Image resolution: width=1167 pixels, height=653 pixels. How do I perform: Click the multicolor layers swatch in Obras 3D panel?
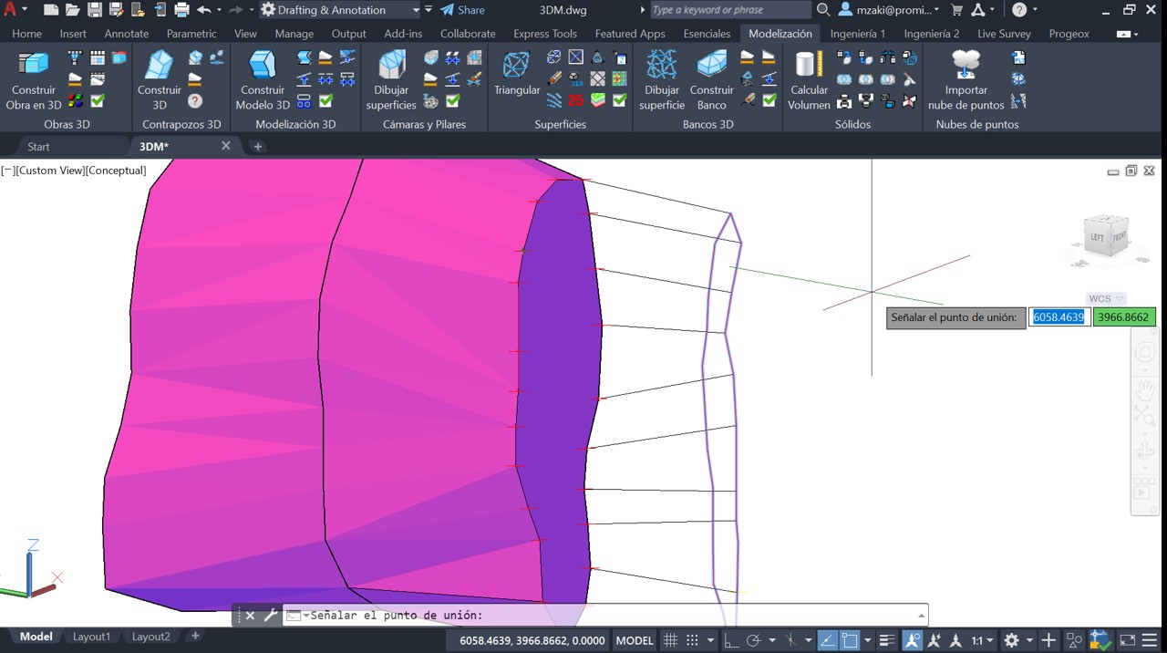(75, 99)
